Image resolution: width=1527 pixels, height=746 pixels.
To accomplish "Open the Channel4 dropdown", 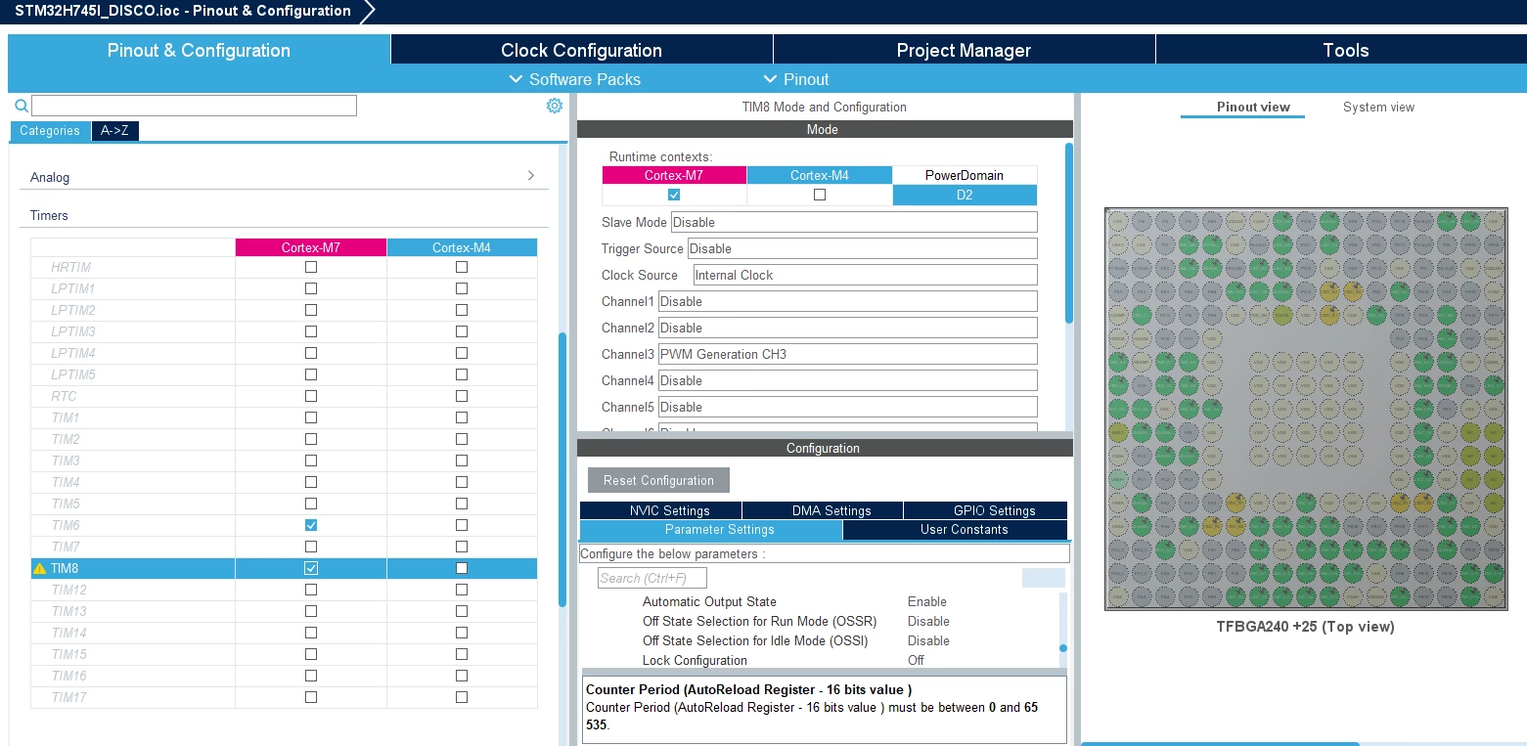I will click(x=847, y=380).
